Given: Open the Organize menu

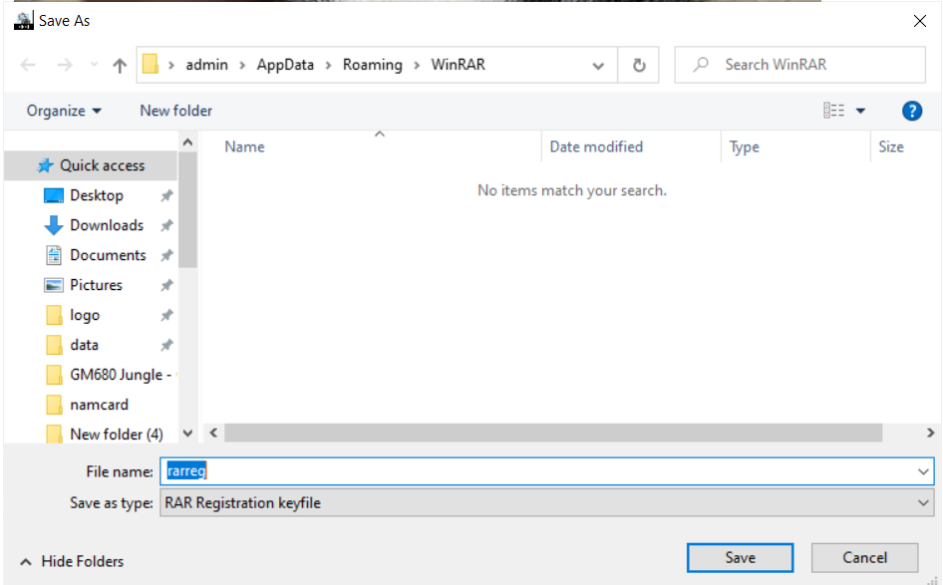Looking at the screenshot, I should click(x=64, y=112).
